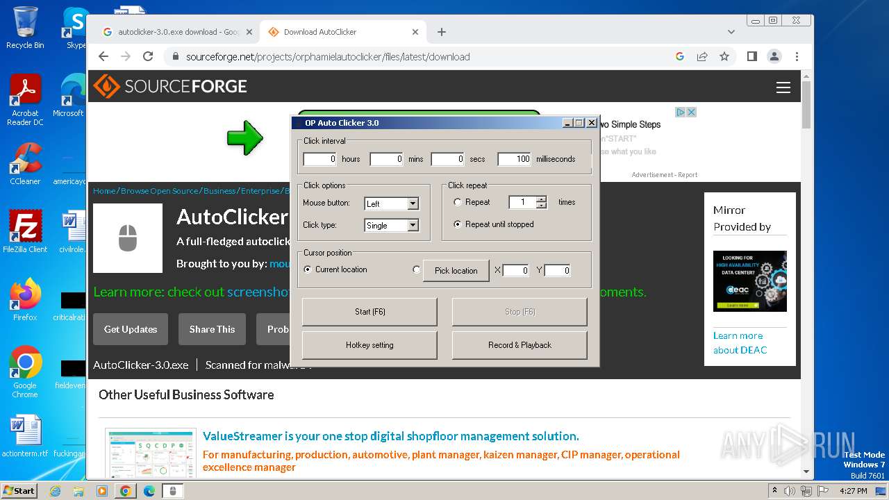889x500 pixels.
Task: Click the hours input field
Action: point(320,159)
